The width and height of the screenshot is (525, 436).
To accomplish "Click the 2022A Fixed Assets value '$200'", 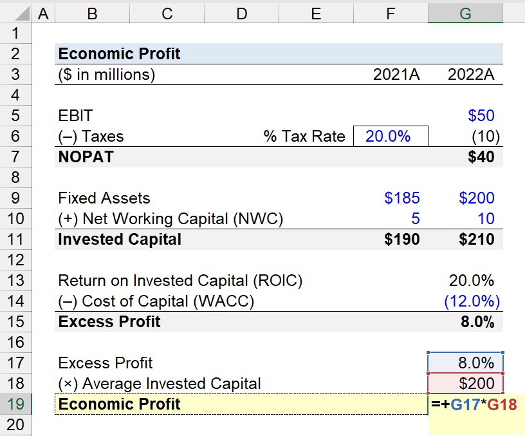I will click(477, 198).
